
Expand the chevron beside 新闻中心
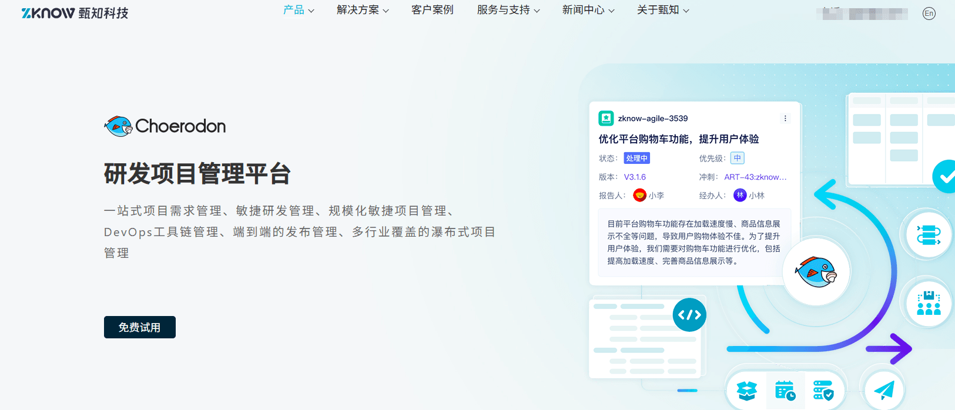click(x=611, y=11)
